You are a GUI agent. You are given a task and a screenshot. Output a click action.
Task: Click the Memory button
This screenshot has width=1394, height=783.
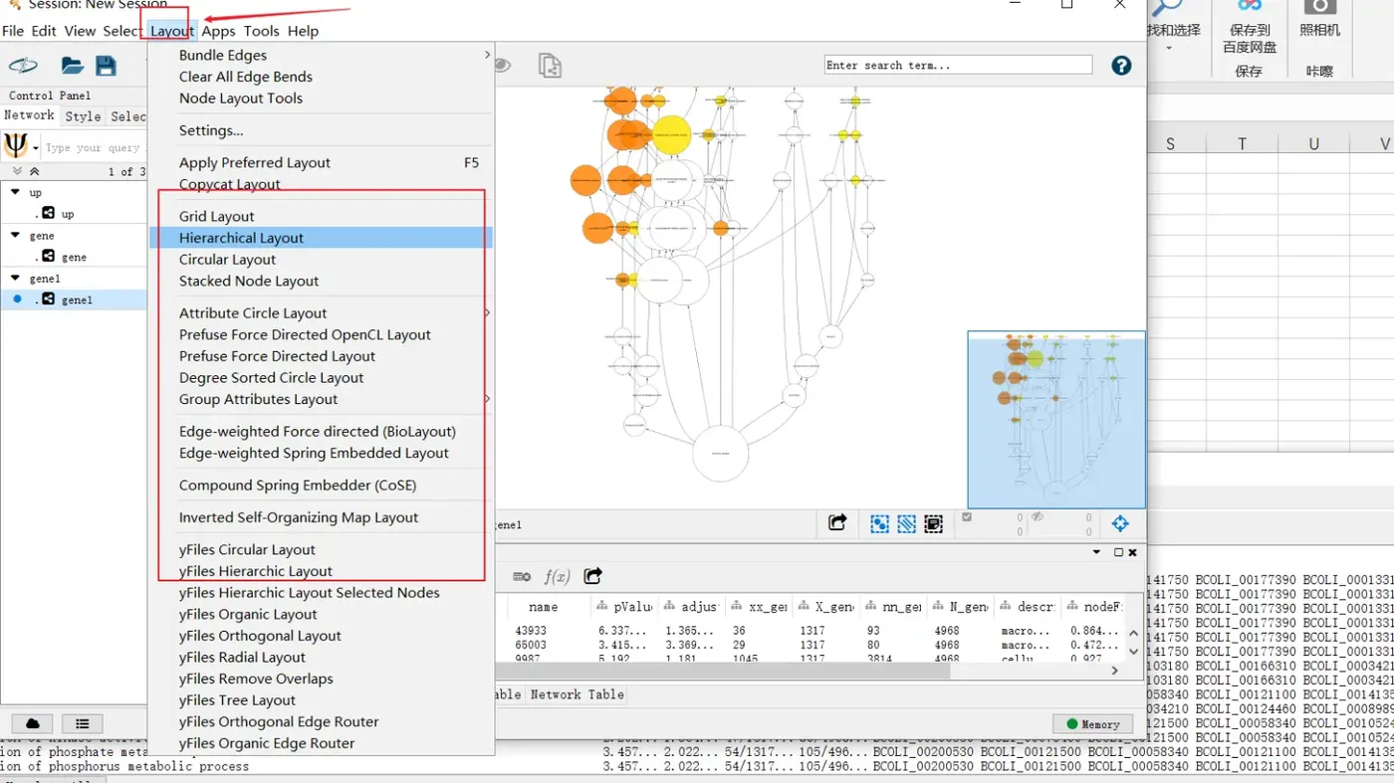pyautogui.click(x=1092, y=724)
